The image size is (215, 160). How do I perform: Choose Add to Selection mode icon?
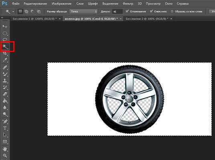pyautogui.click(x=26, y=12)
